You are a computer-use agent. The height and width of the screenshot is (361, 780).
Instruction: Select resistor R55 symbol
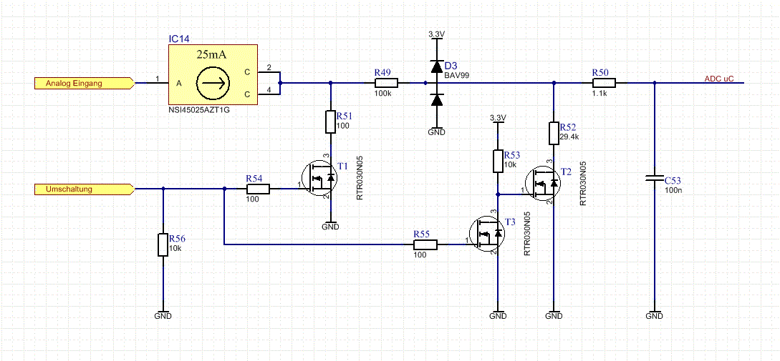coord(425,244)
